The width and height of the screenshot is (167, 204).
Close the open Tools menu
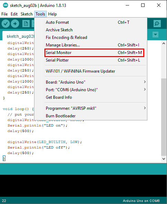[x=40, y=14]
